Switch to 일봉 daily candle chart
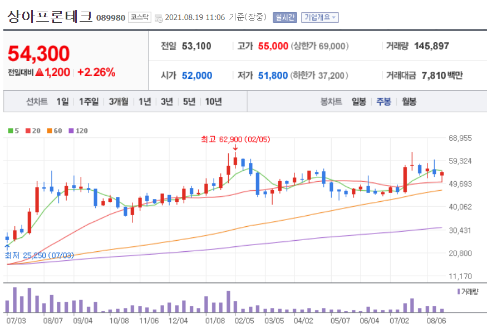 coord(359,102)
